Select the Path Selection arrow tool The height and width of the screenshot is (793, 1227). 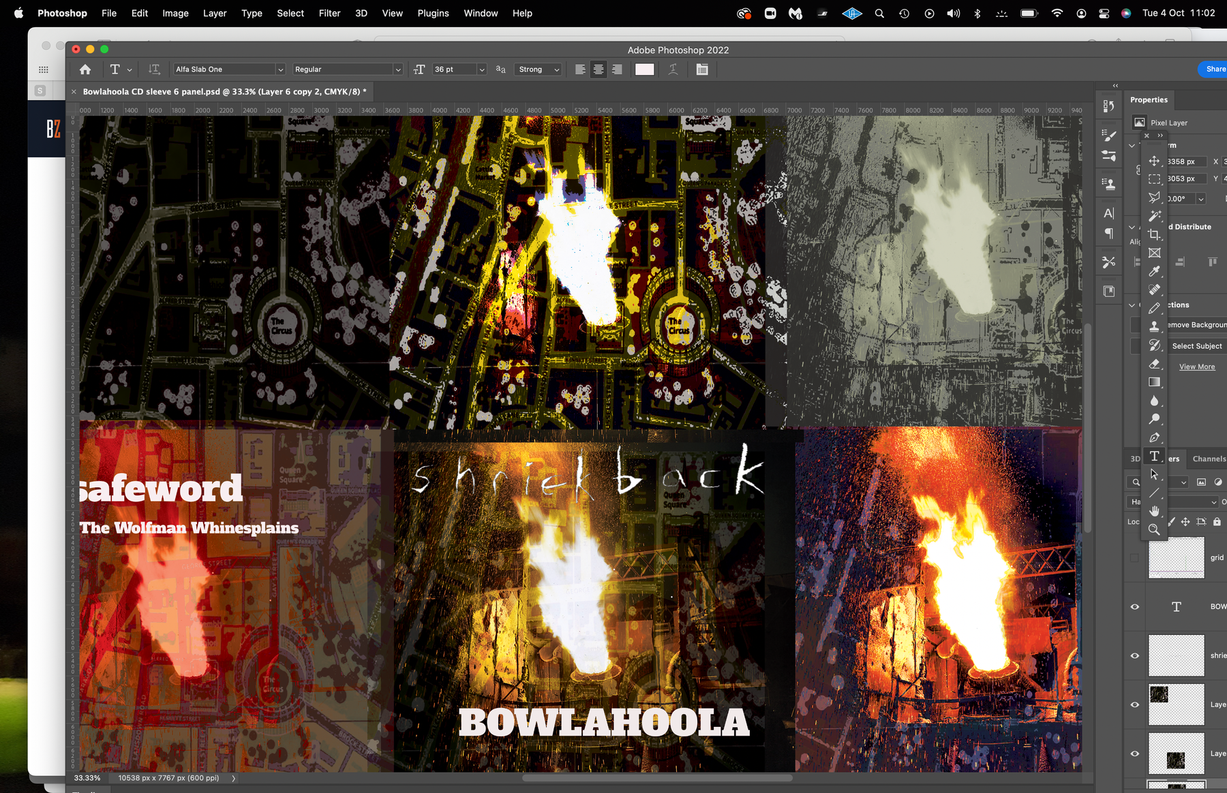click(1154, 474)
